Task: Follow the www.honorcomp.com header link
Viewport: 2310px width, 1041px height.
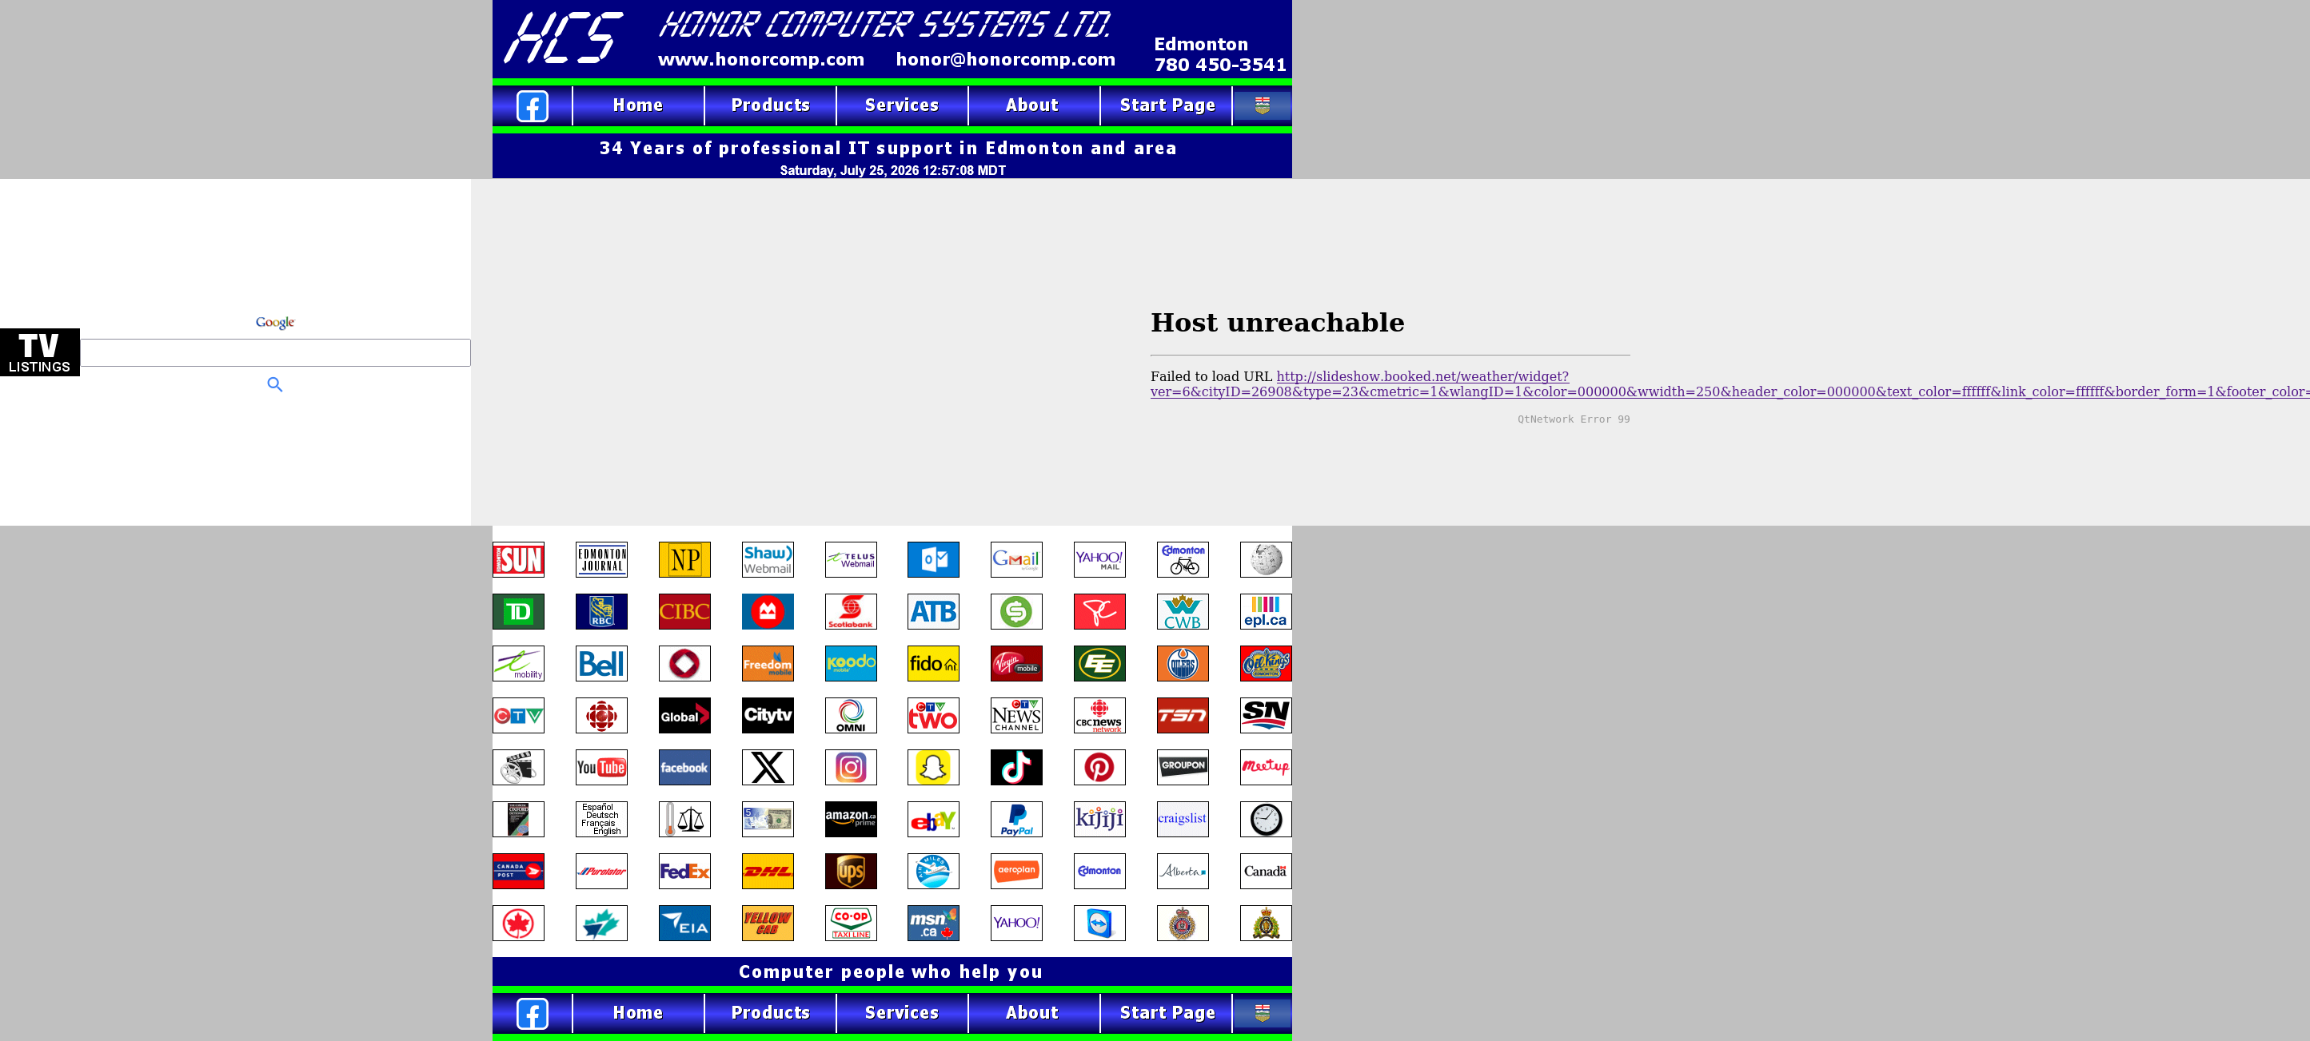Action: 761,59
